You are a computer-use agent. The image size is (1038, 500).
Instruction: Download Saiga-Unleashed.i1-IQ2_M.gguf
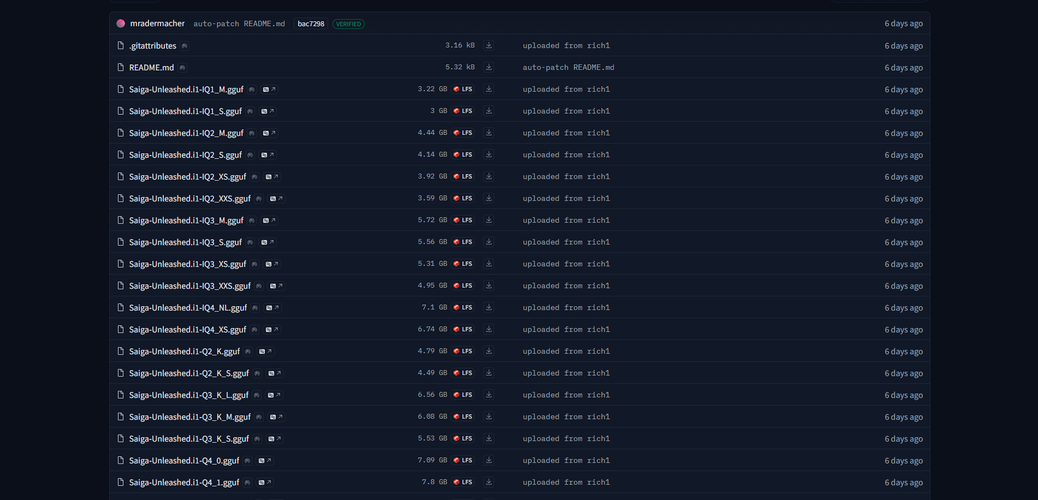[489, 133]
